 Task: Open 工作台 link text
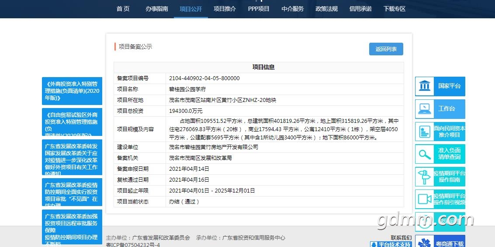447,108
